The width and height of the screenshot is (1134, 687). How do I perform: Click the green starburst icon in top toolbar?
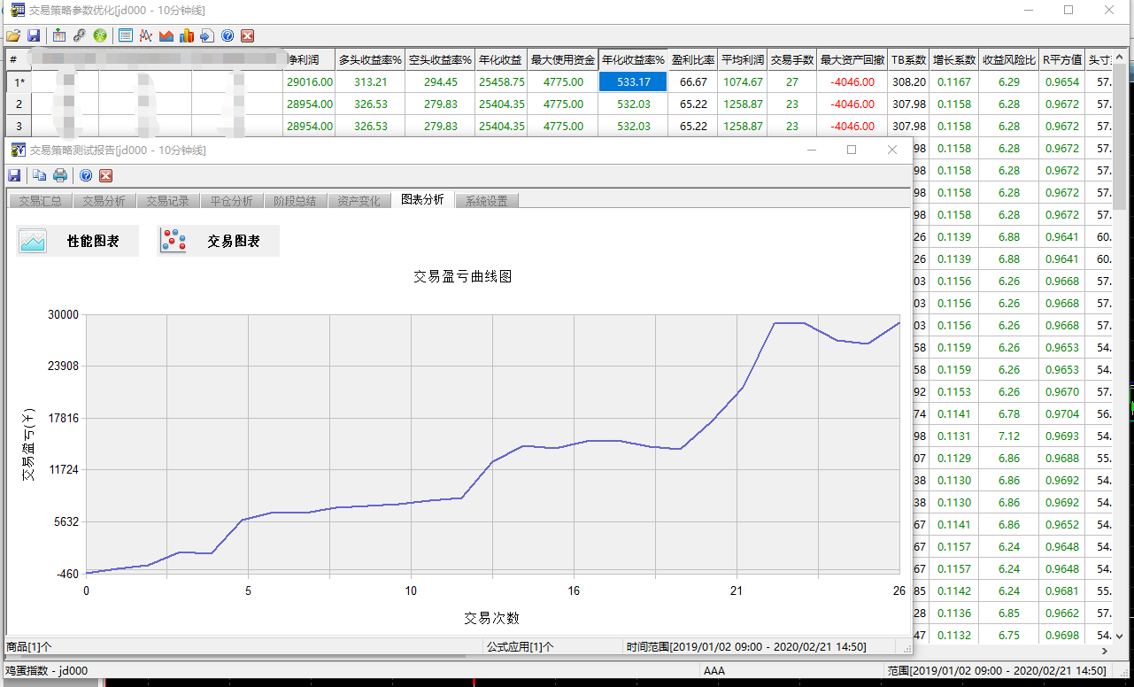[x=100, y=35]
